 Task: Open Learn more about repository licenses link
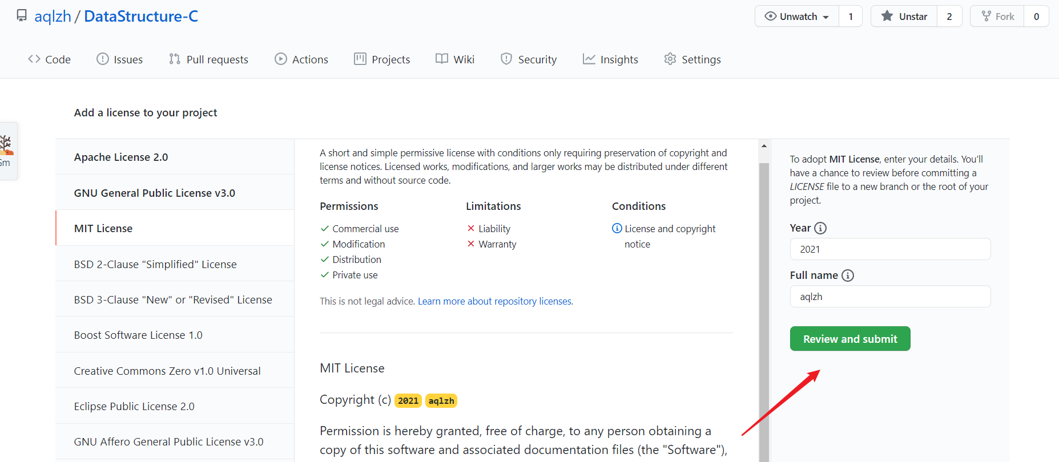(x=495, y=301)
